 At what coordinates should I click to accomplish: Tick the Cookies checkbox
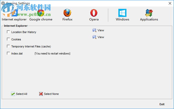8,39
